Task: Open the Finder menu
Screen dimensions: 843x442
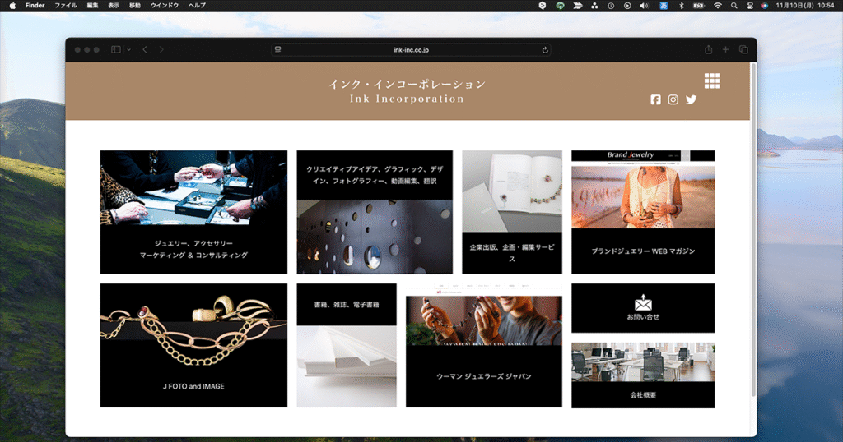Action: click(35, 6)
